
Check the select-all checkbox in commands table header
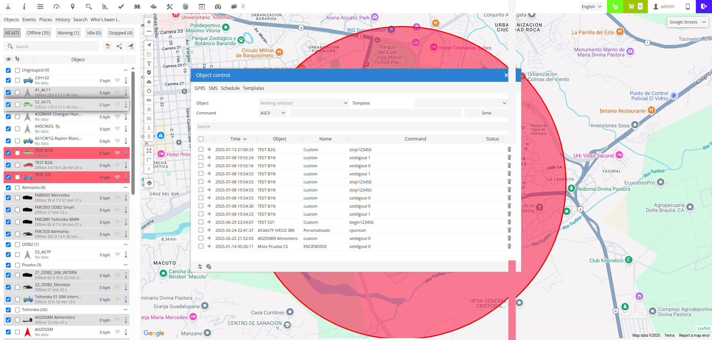click(x=201, y=139)
